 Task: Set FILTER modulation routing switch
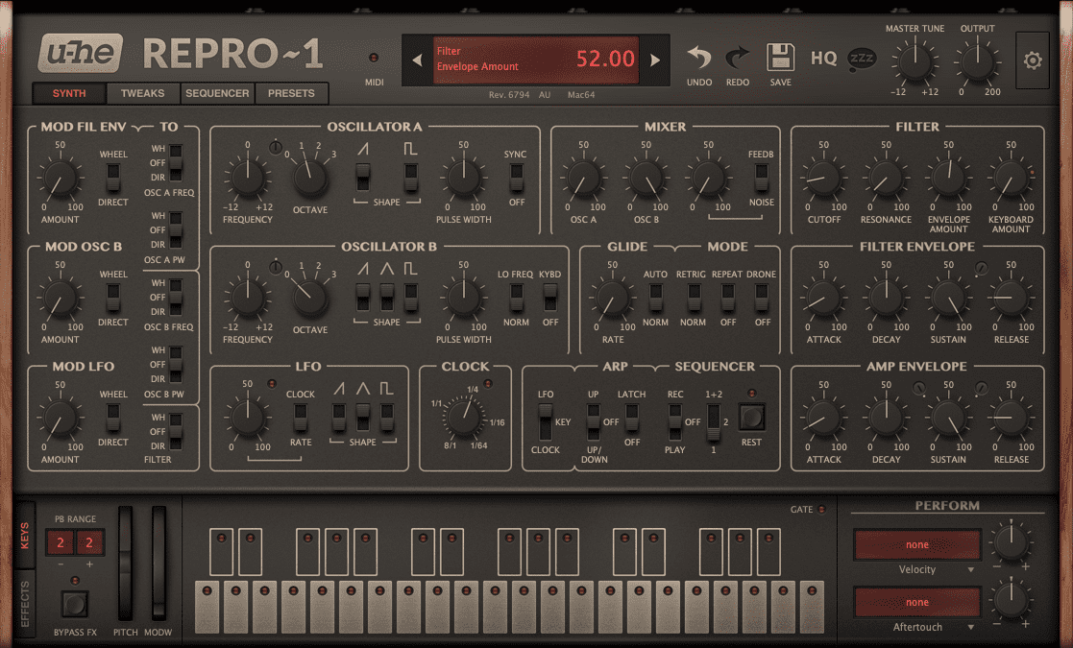176,431
